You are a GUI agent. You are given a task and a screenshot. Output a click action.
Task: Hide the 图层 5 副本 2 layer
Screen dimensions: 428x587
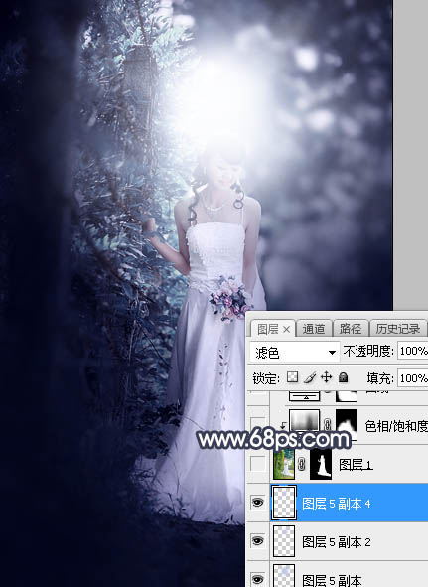[x=257, y=540]
